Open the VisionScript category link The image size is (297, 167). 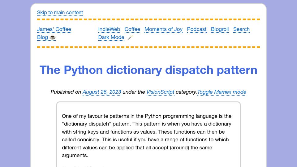click(160, 92)
